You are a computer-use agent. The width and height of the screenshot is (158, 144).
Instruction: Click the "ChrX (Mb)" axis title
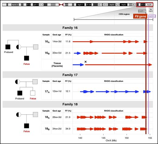[111, 140]
